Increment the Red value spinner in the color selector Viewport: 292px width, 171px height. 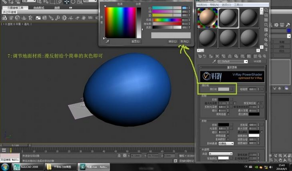[189, 7]
